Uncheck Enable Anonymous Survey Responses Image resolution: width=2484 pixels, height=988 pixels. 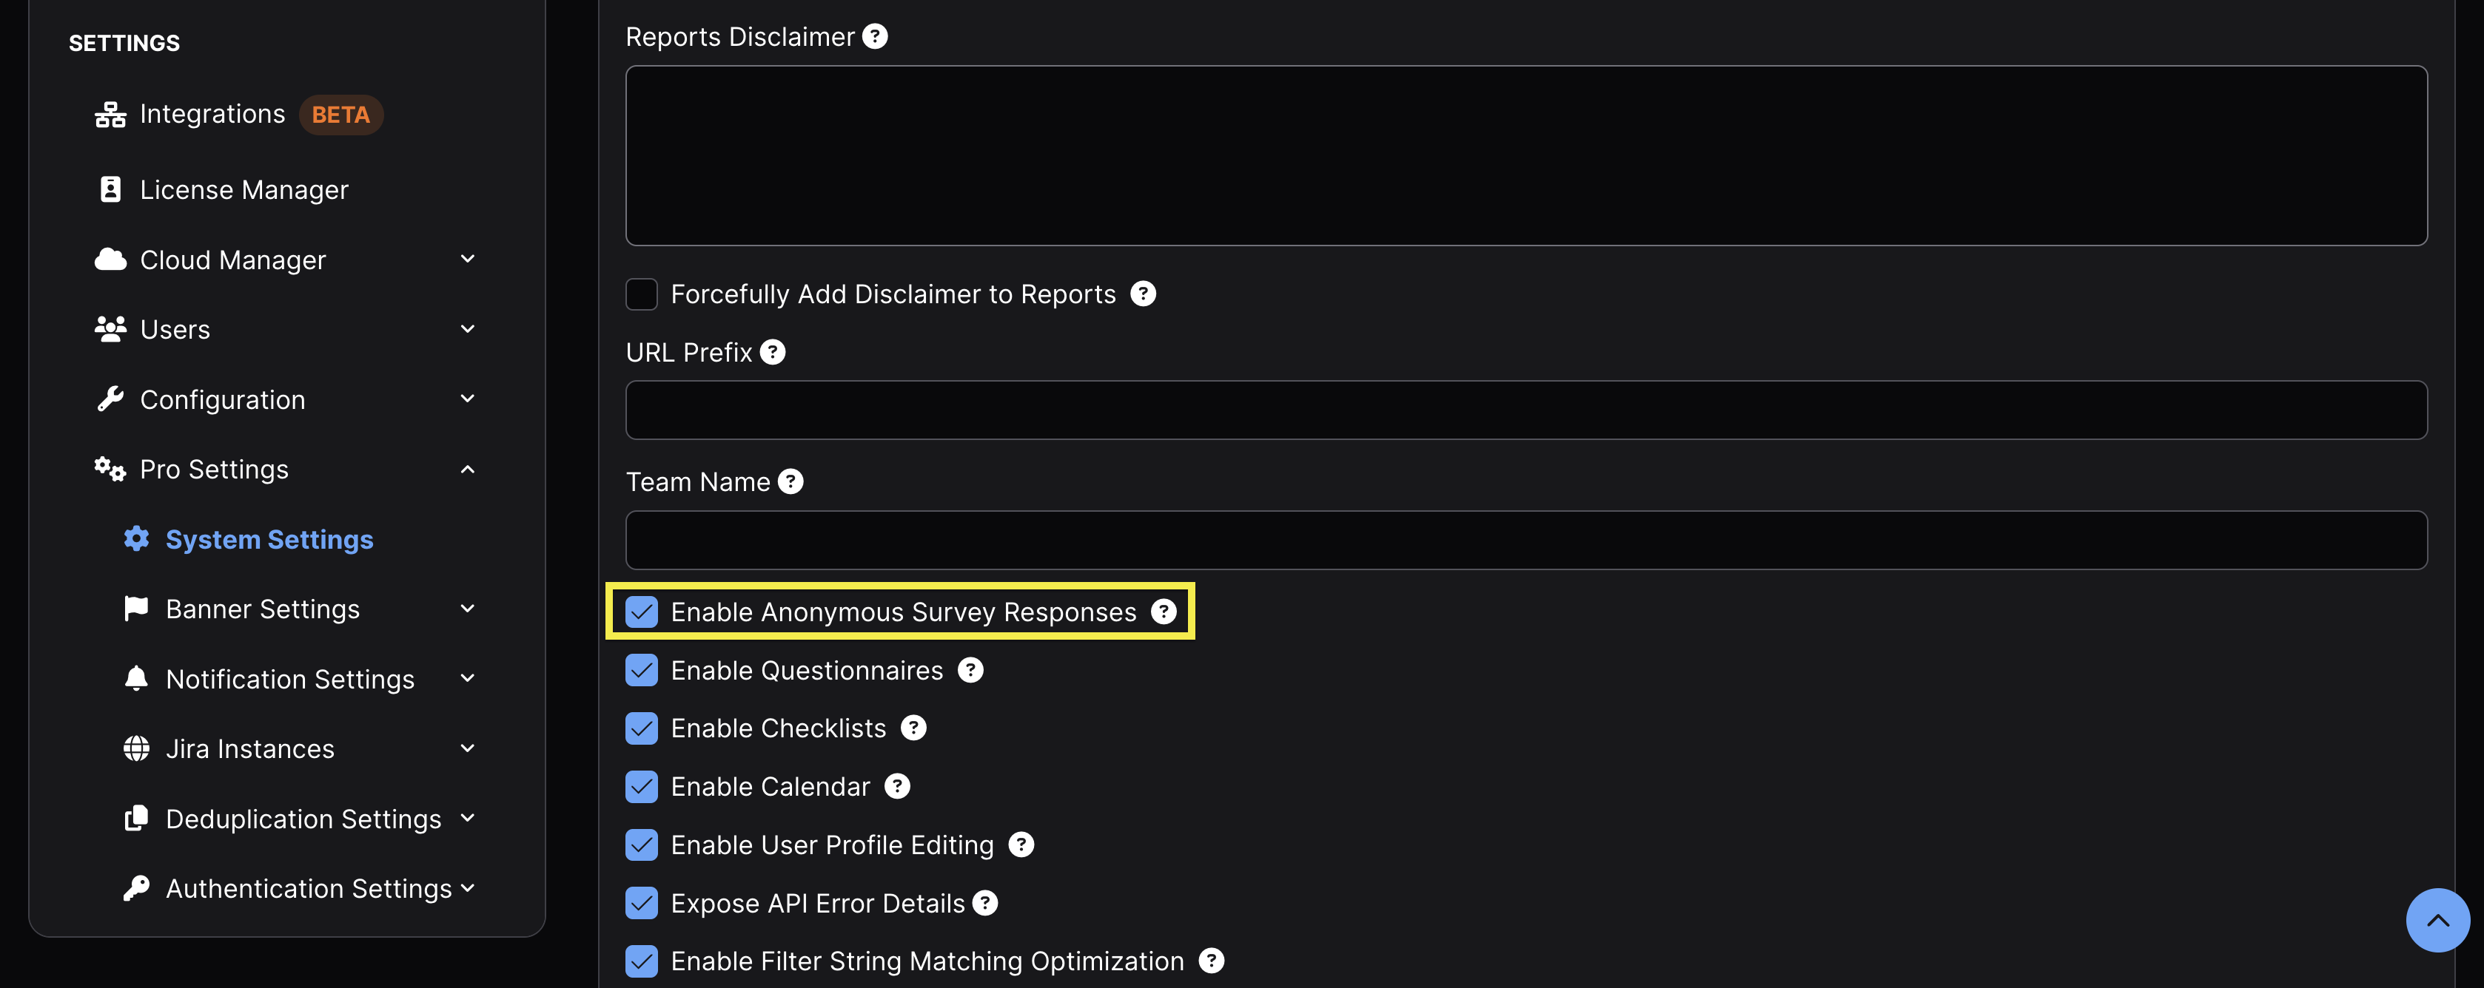click(642, 612)
